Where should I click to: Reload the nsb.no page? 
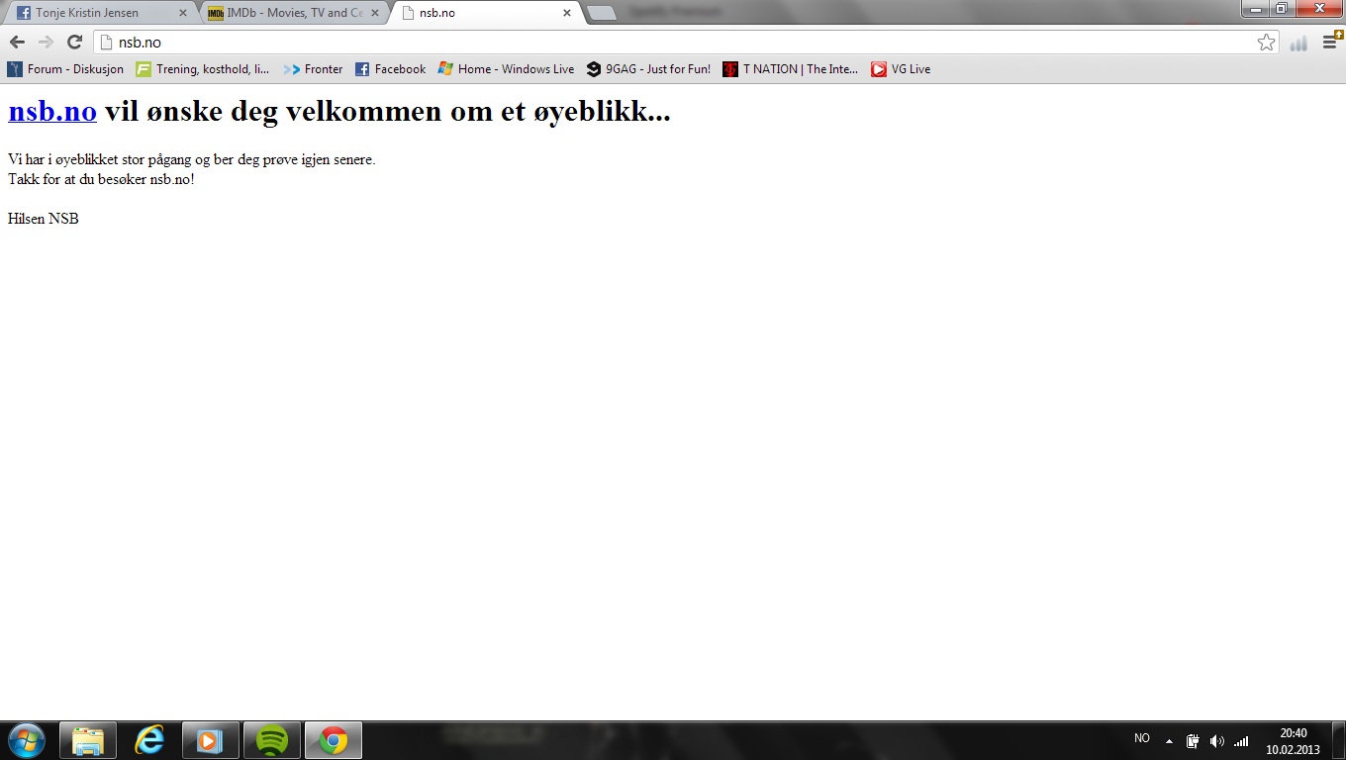74,42
